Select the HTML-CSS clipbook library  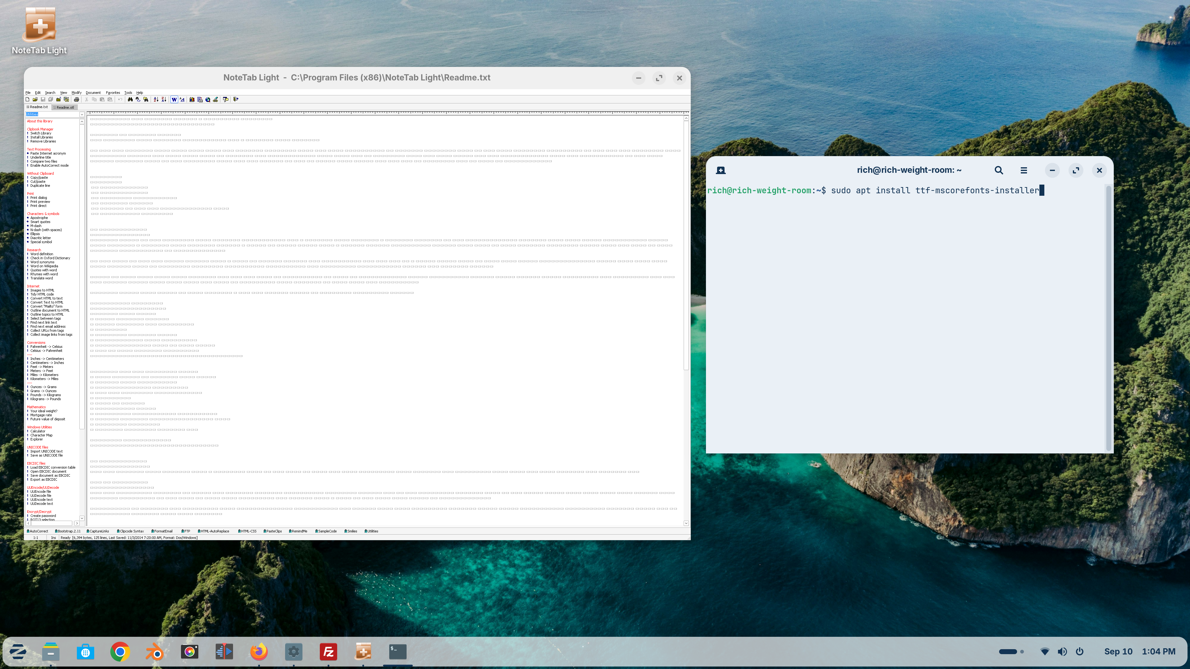247,531
